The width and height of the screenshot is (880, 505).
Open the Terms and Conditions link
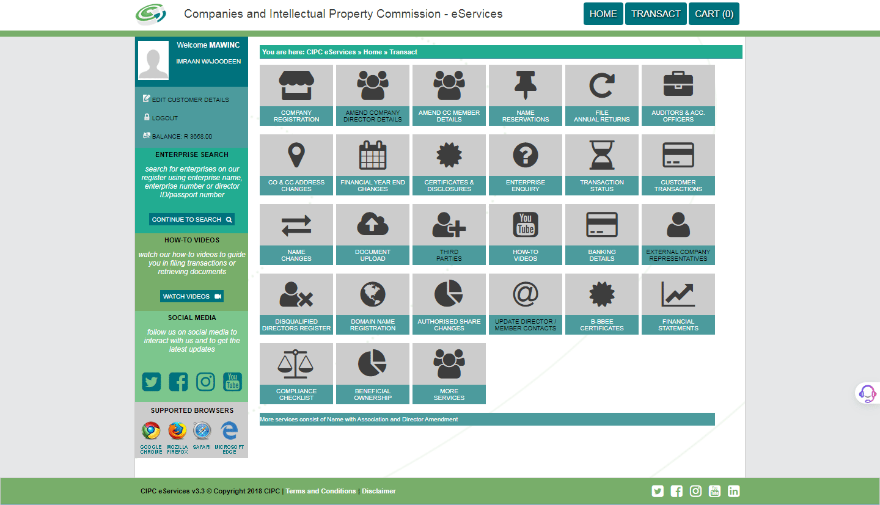click(320, 491)
